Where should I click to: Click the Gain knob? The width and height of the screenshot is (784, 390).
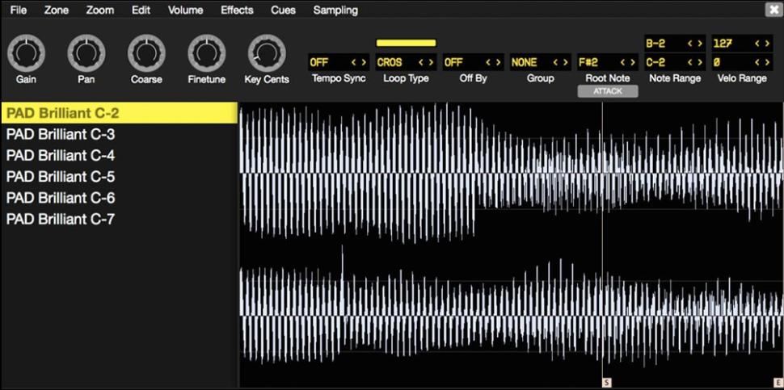coord(26,53)
